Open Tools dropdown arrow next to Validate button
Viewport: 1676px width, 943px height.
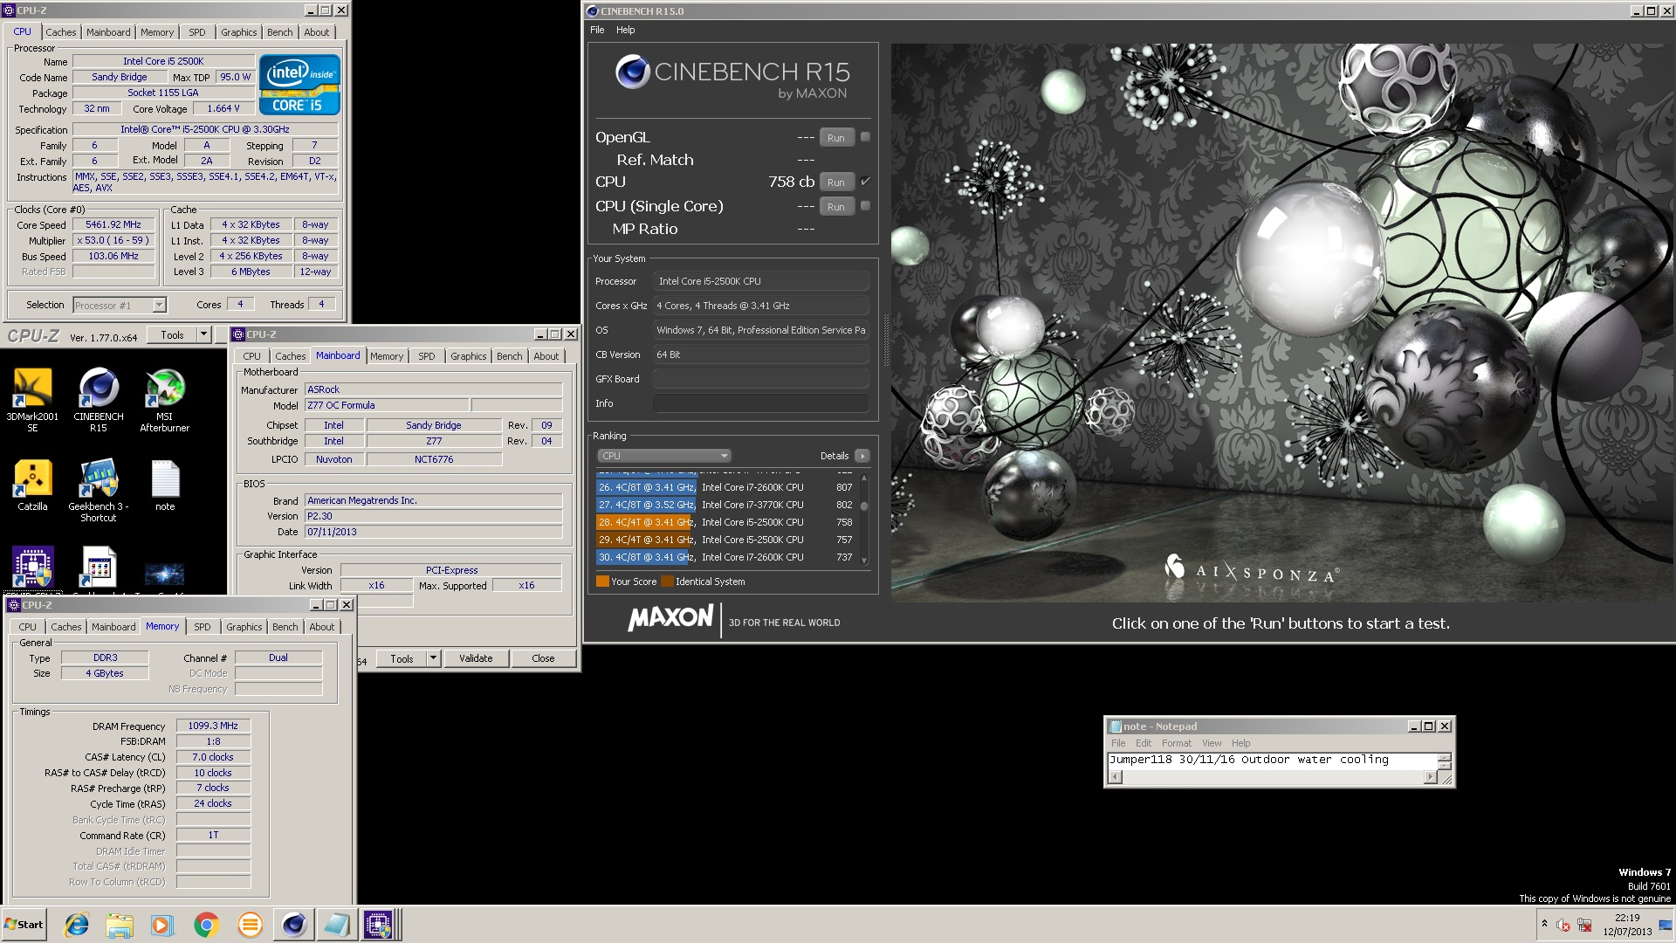(x=433, y=658)
